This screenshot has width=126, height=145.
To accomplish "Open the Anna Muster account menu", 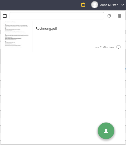I will point(109,5).
